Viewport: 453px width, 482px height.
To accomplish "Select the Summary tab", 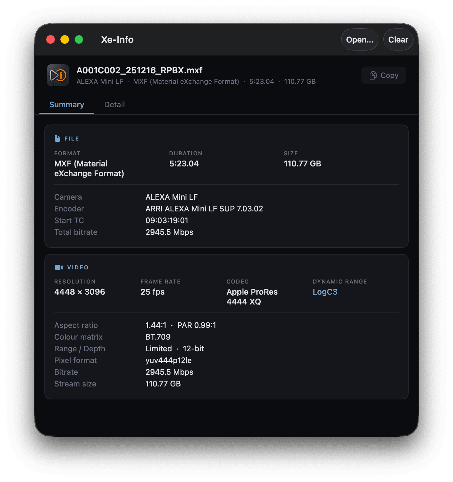I will point(67,104).
